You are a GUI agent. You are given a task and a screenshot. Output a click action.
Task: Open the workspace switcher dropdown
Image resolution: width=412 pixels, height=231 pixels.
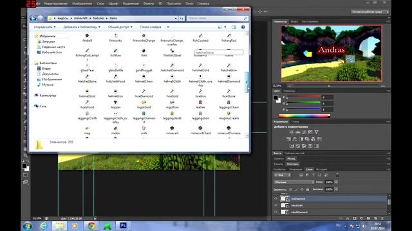tap(370, 12)
